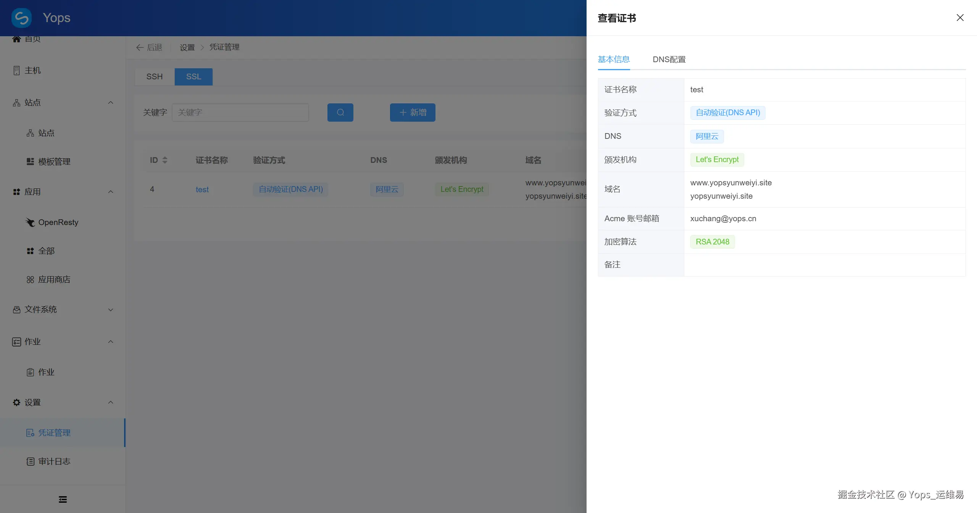The height and width of the screenshot is (513, 977).
Task: Click the search magnifier icon
Action: tap(340, 112)
